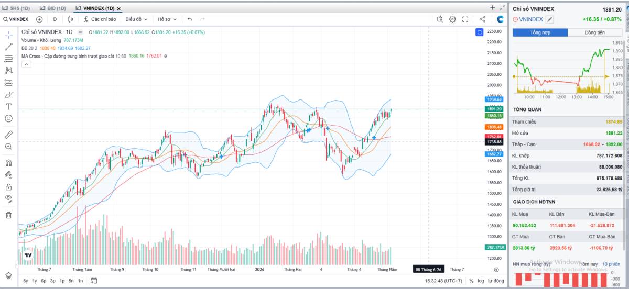
Task: Open the emoji icons tool
Action: pyautogui.click(x=8, y=118)
